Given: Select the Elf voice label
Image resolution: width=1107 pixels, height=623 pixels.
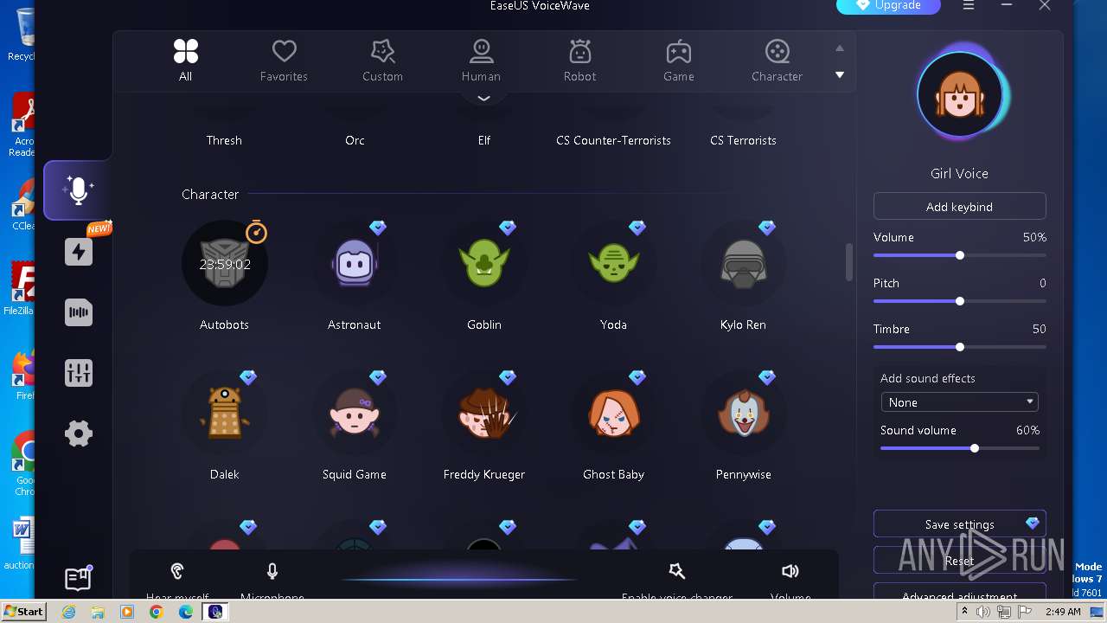Looking at the screenshot, I should (484, 140).
